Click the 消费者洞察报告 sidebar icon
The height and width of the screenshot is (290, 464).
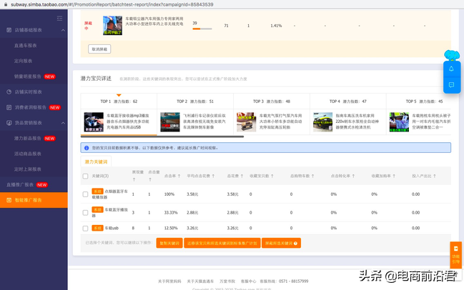tap(9, 107)
